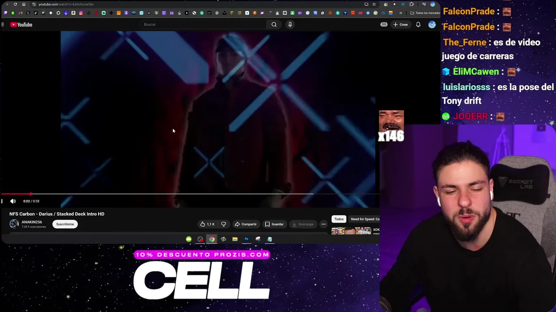Click the Chrome home button
The height and width of the screenshot is (312, 556).
[24, 4]
